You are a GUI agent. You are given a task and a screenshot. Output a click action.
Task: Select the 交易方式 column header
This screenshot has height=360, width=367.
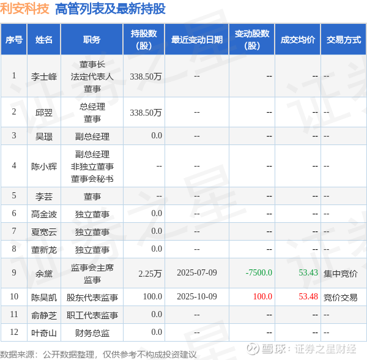[344, 40]
